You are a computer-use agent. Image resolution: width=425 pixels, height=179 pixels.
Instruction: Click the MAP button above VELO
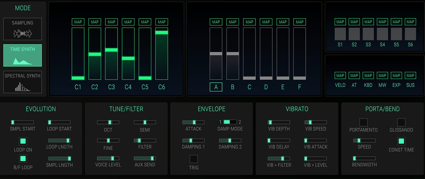[x=340, y=75]
